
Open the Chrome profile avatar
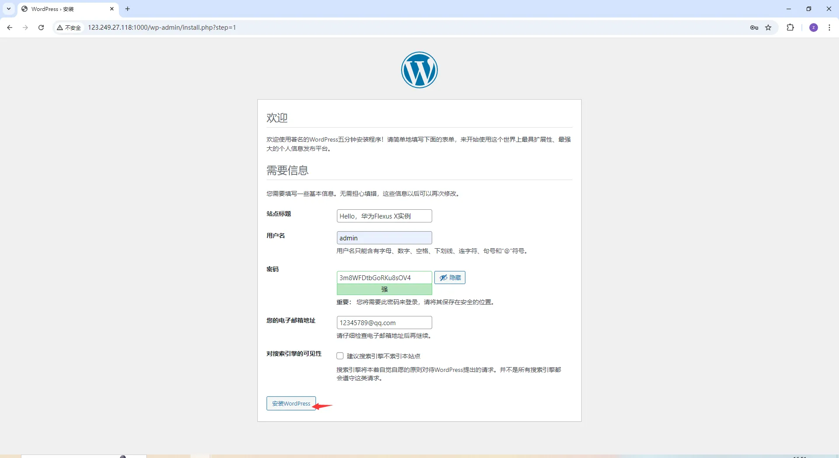(x=814, y=28)
